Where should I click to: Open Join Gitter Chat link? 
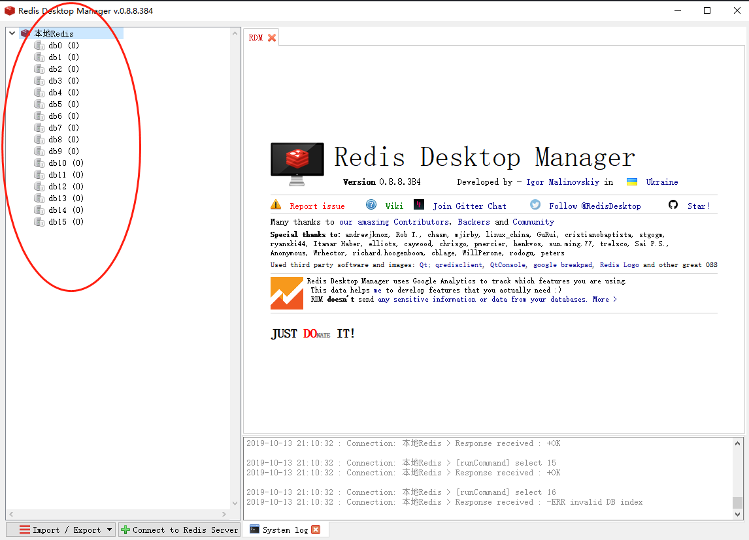(469, 206)
